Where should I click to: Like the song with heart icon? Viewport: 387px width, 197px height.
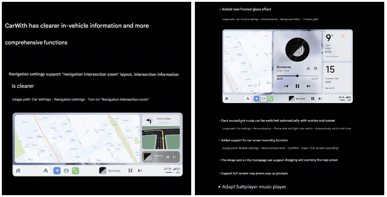(x=316, y=69)
